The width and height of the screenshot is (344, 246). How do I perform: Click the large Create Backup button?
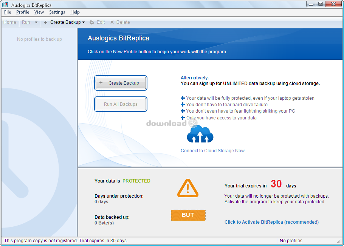(121, 83)
